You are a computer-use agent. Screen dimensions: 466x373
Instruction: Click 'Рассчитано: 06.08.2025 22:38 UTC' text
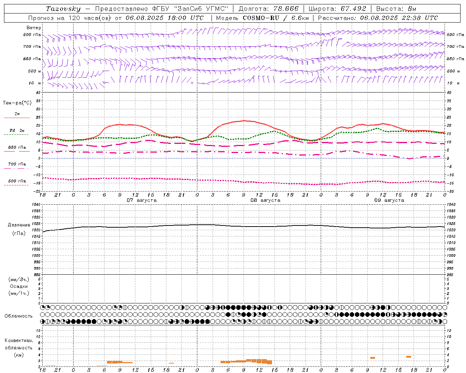[x=378, y=18]
